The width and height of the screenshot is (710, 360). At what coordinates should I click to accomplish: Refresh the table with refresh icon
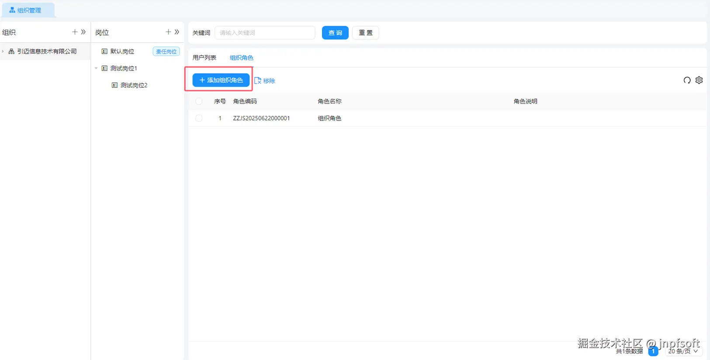tap(687, 80)
